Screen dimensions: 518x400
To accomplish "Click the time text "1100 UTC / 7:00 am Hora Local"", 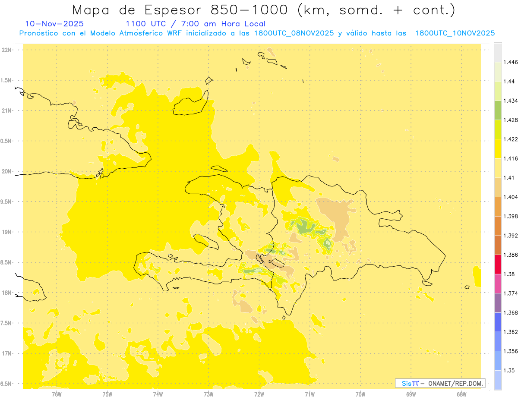I will 196,24.
